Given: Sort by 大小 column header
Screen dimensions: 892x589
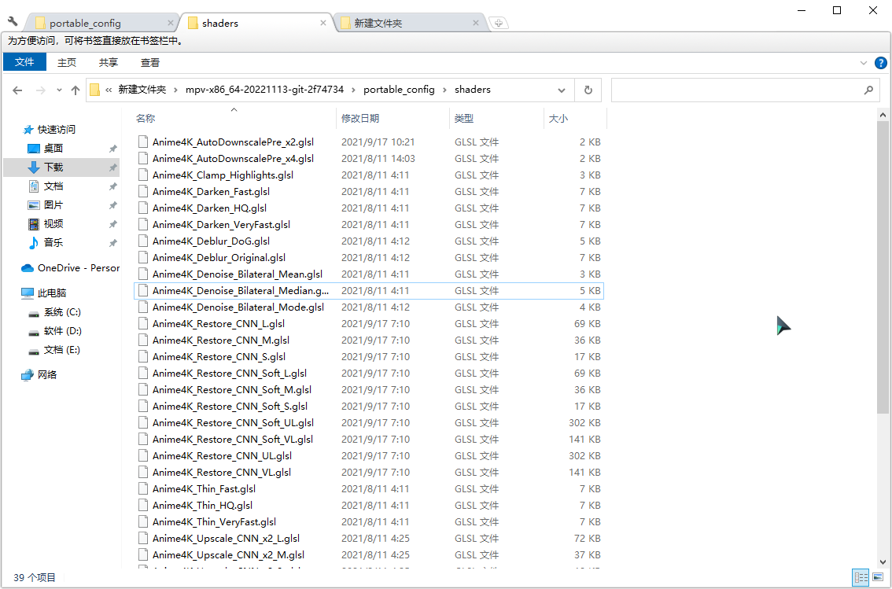Looking at the screenshot, I should point(575,118).
